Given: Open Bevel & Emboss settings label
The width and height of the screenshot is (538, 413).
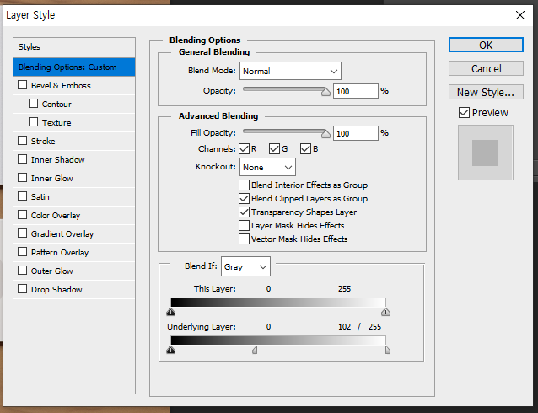Looking at the screenshot, I should point(61,85).
